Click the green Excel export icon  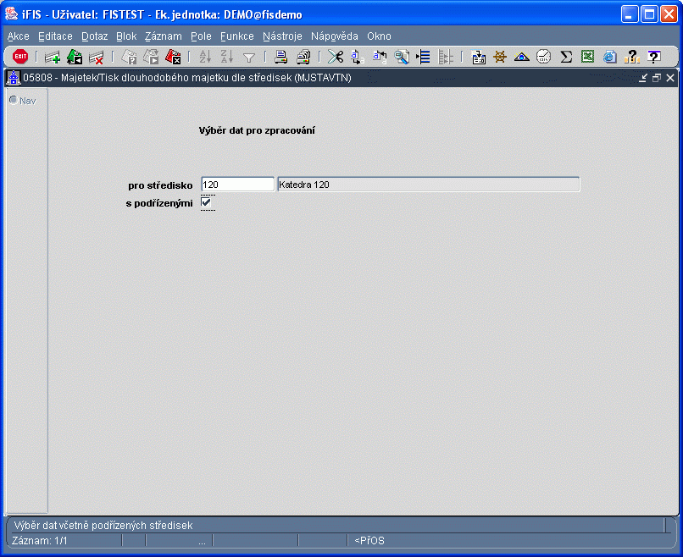[587, 57]
